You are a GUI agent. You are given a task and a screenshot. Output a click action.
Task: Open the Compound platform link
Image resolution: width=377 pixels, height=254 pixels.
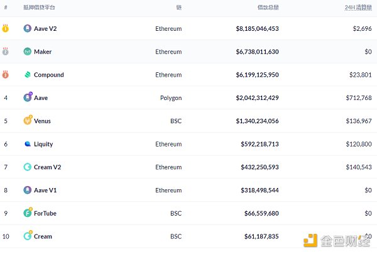(x=48, y=75)
